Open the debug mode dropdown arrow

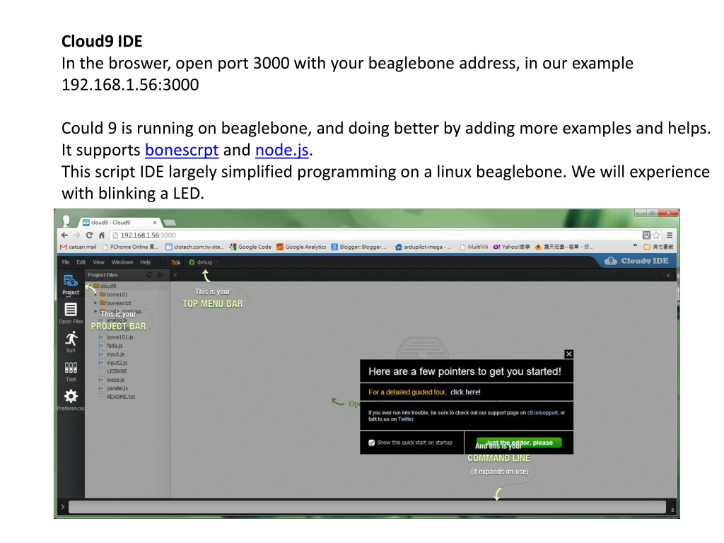pyautogui.click(x=216, y=262)
